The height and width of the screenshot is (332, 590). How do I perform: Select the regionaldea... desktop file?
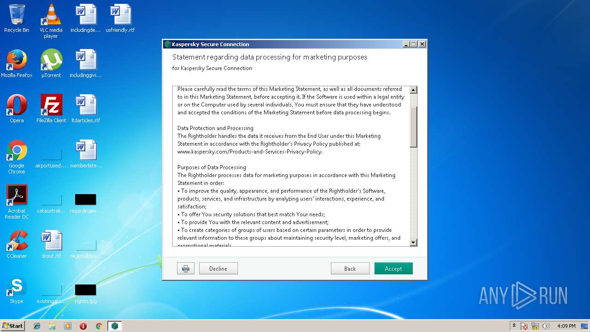(85, 248)
